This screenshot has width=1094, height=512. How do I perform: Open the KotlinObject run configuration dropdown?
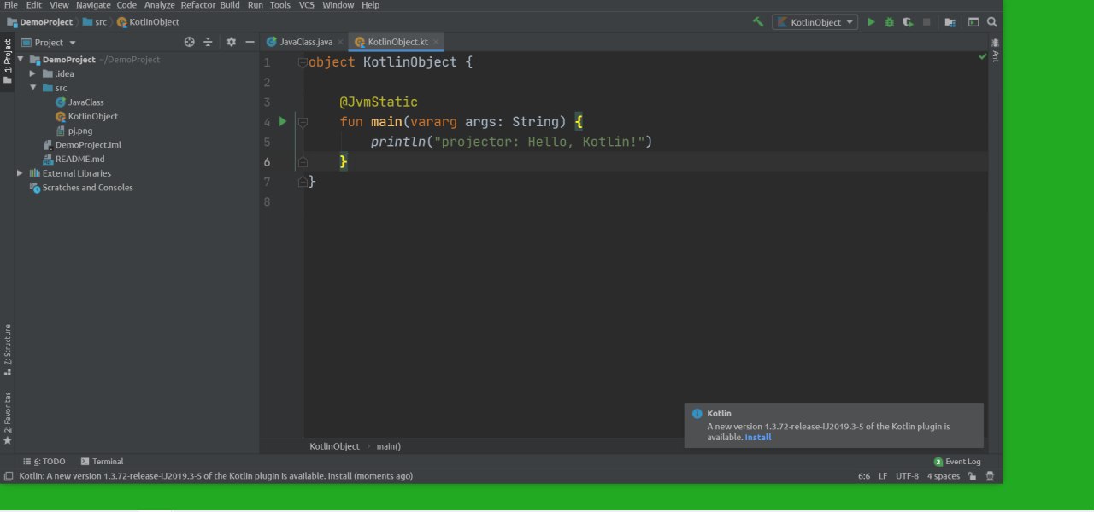[x=815, y=22]
